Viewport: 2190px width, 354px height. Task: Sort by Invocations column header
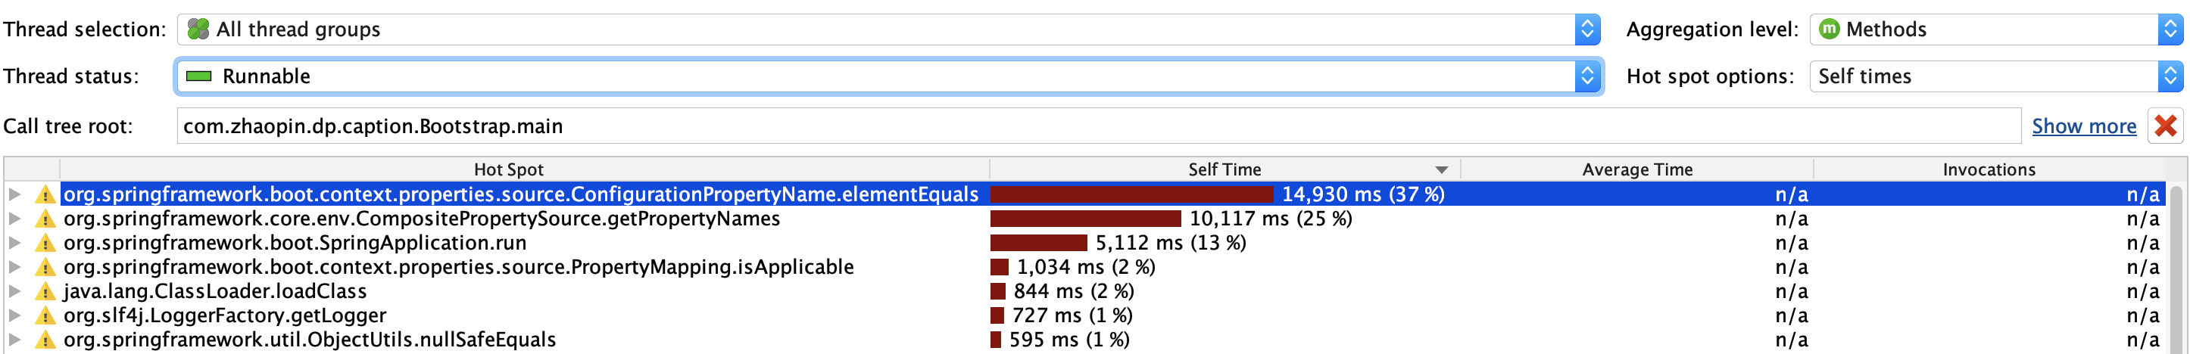click(1989, 169)
